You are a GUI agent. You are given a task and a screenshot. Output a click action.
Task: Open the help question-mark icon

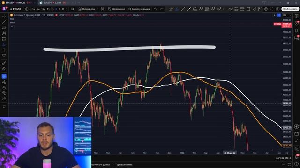(296, 164)
